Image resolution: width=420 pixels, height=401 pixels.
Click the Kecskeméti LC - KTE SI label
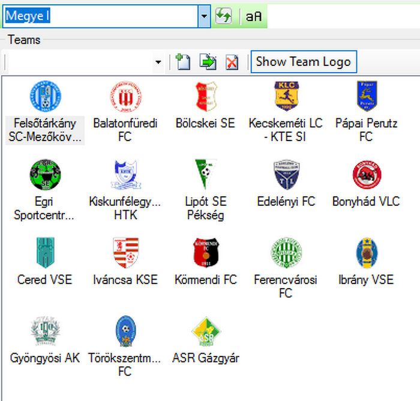(x=286, y=130)
